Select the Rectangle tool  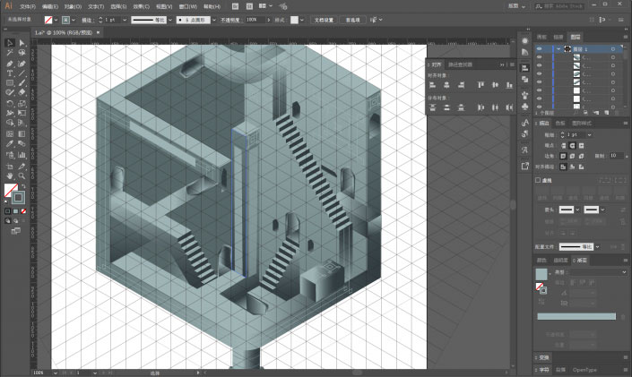tap(10, 83)
